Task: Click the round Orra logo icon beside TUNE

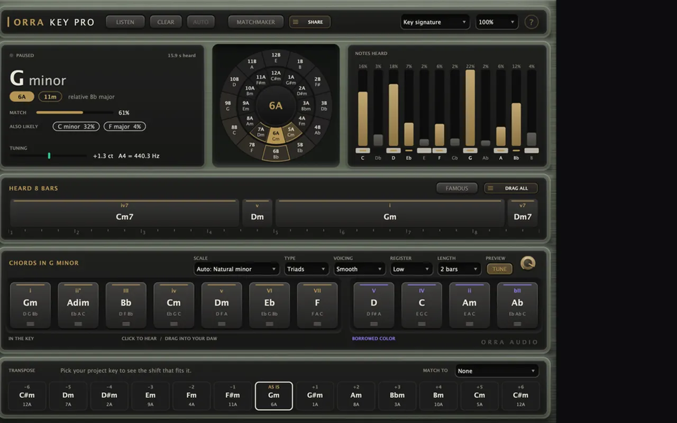Action: tap(527, 263)
